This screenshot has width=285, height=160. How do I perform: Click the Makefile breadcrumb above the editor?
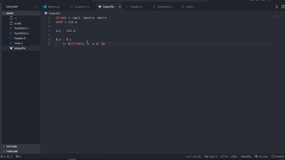click(x=52, y=13)
